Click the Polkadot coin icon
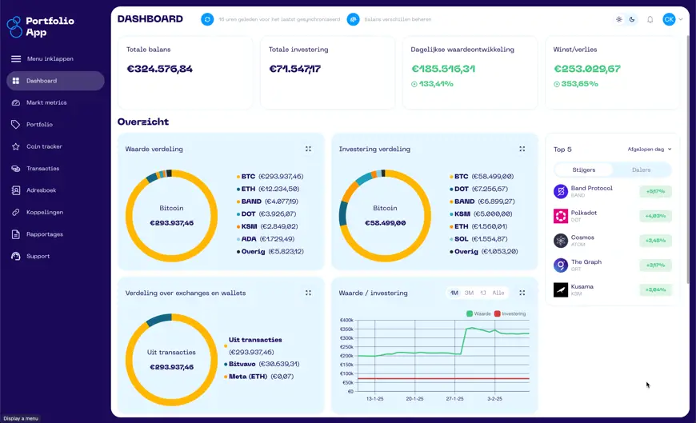This screenshot has height=423, width=696. coord(561,216)
